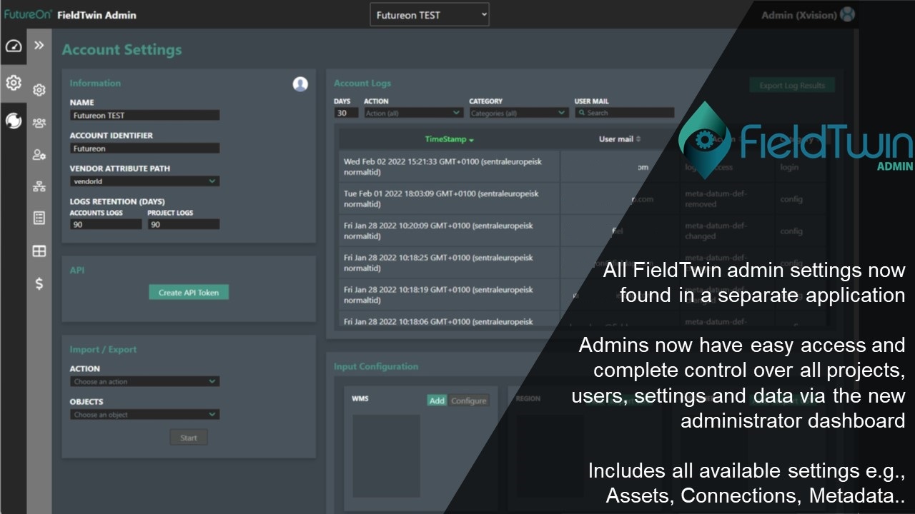Open account settings gear in grey sidebar
Viewport: 915px width, 514px height.
coord(39,90)
